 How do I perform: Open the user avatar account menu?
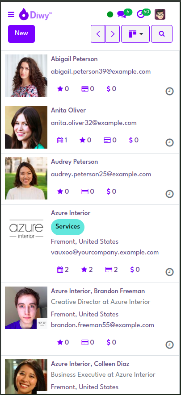coord(160,14)
